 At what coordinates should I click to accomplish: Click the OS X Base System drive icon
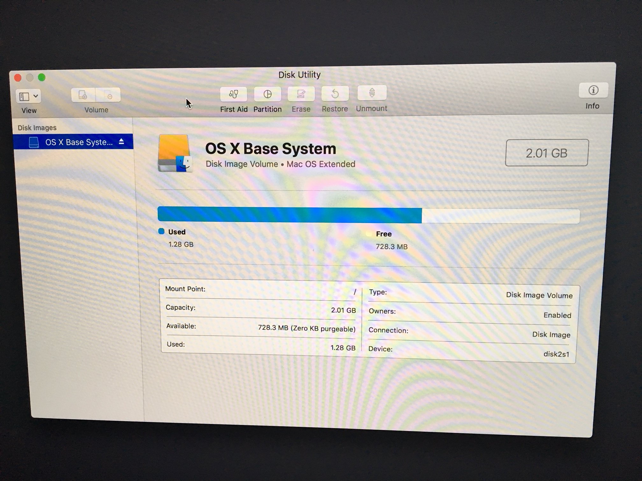click(175, 153)
